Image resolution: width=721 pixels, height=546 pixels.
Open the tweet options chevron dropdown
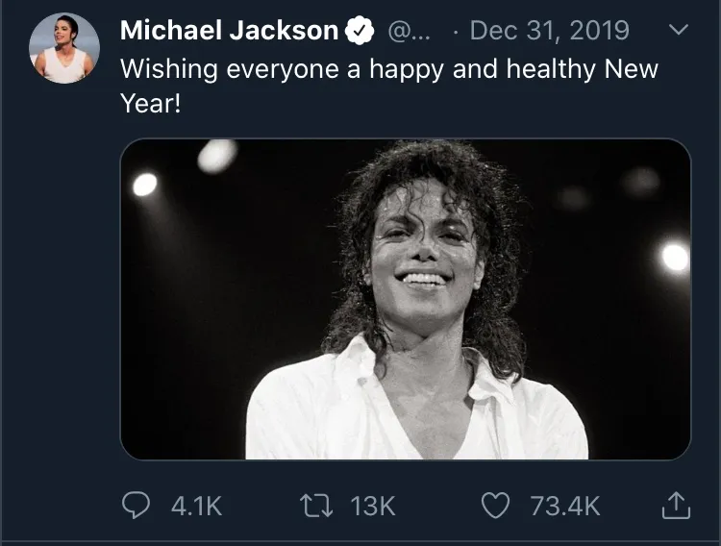pos(678,31)
